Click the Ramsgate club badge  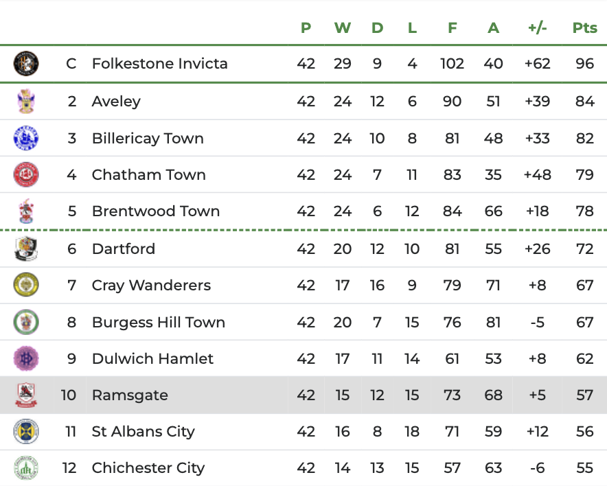click(x=26, y=395)
